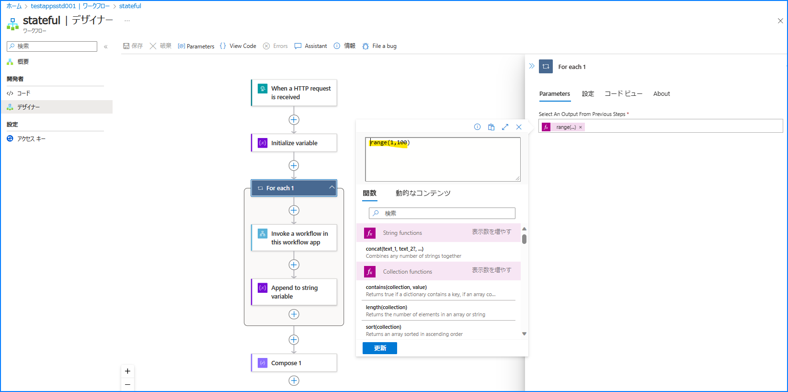Viewport: 788px width, 392px height.
Task: Add a step below Initialize variable
Action: (294, 166)
